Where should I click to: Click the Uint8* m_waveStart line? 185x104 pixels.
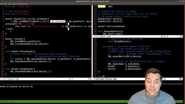pyautogui.click(x=124, y=66)
